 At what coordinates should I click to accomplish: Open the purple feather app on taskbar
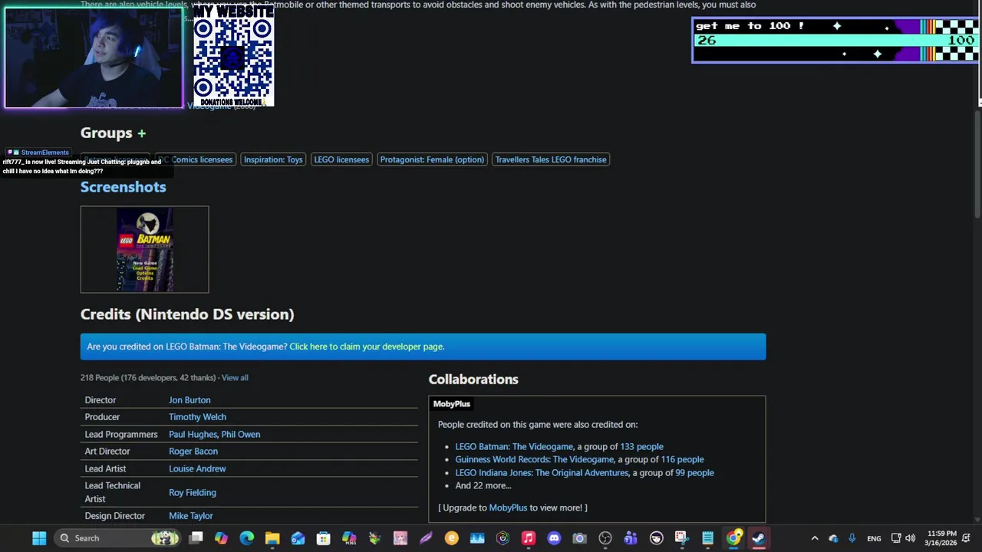coord(426,538)
